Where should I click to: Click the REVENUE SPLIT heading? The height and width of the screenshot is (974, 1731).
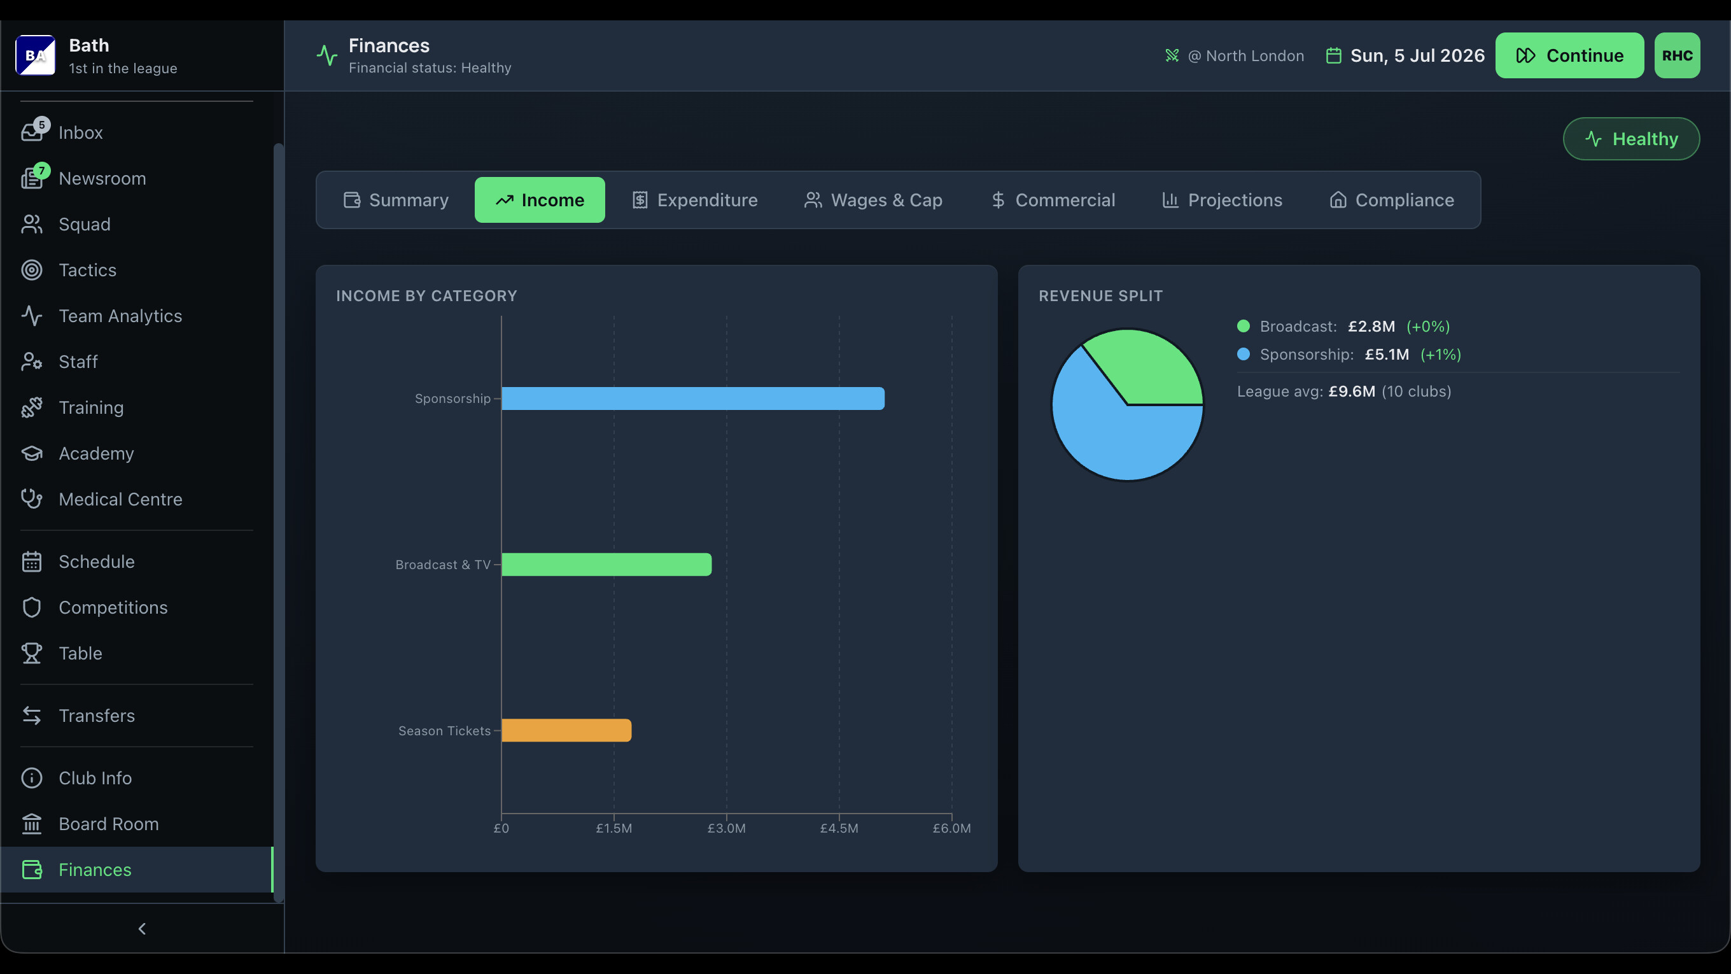1101,296
